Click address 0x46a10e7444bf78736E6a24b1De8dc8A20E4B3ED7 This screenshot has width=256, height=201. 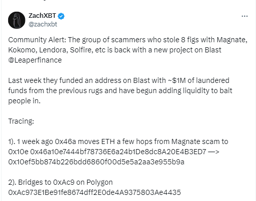point(118,152)
